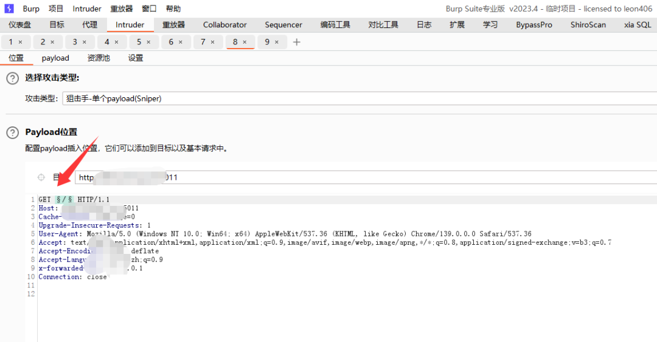Close Intruder tab 3
The image size is (657, 342).
coord(84,43)
